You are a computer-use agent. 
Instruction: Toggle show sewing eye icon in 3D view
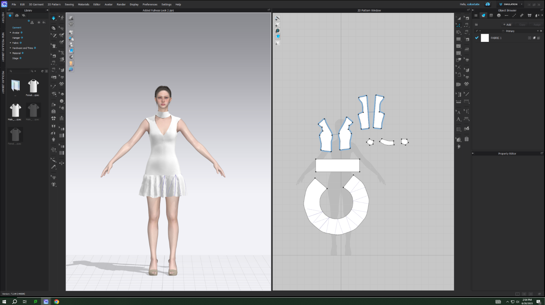(x=71, y=38)
